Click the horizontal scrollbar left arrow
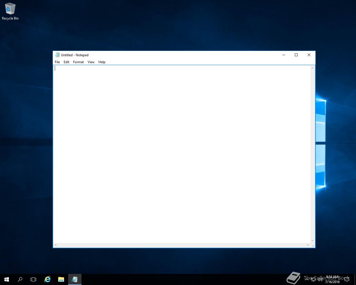The height and width of the screenshot is (285, 356). tap(56, 245)
